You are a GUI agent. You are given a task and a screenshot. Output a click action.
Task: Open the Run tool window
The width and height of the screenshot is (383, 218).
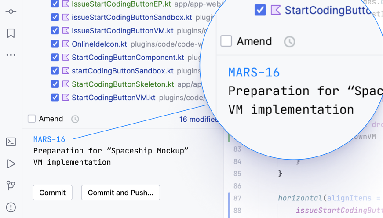[x=11, y=163]
